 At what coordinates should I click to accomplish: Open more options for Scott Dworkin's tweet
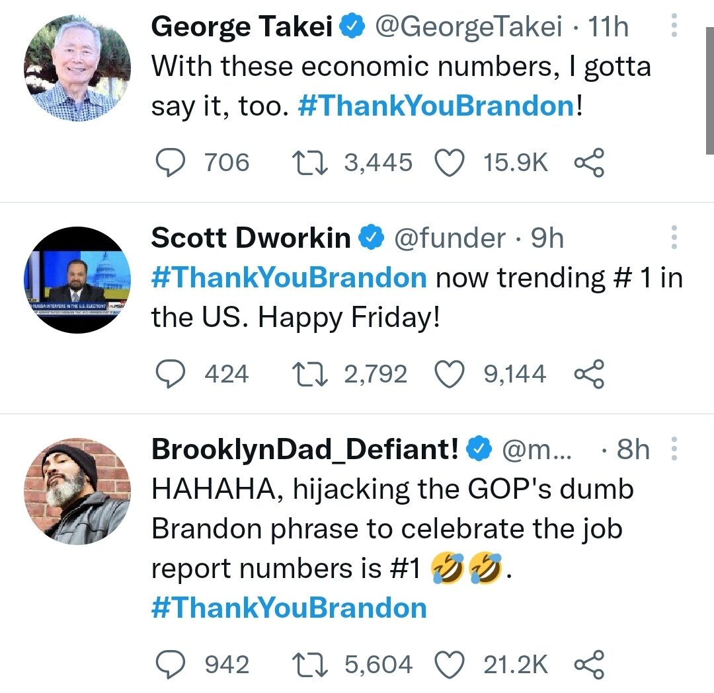674,238
